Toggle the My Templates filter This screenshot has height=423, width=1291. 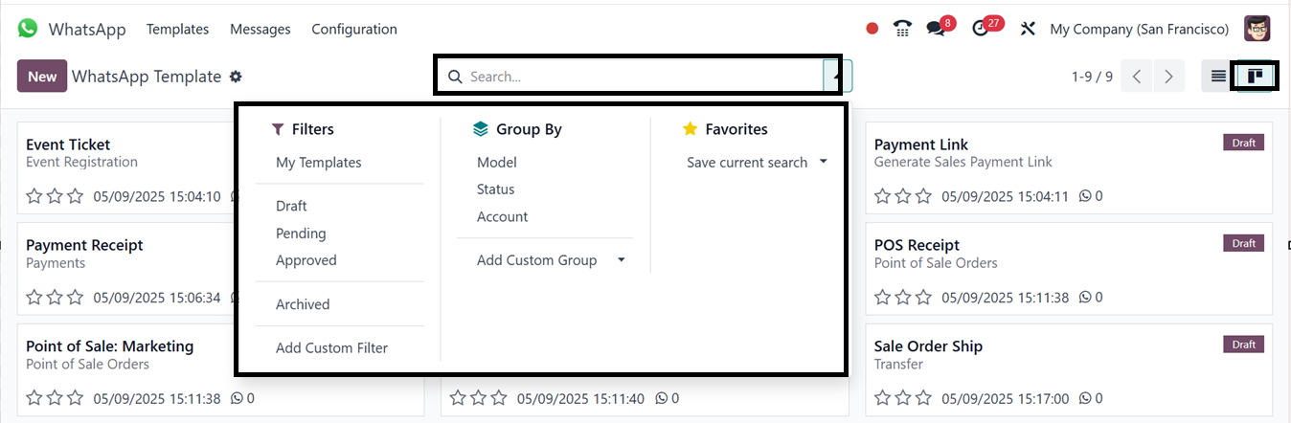[x=319, y=163]
